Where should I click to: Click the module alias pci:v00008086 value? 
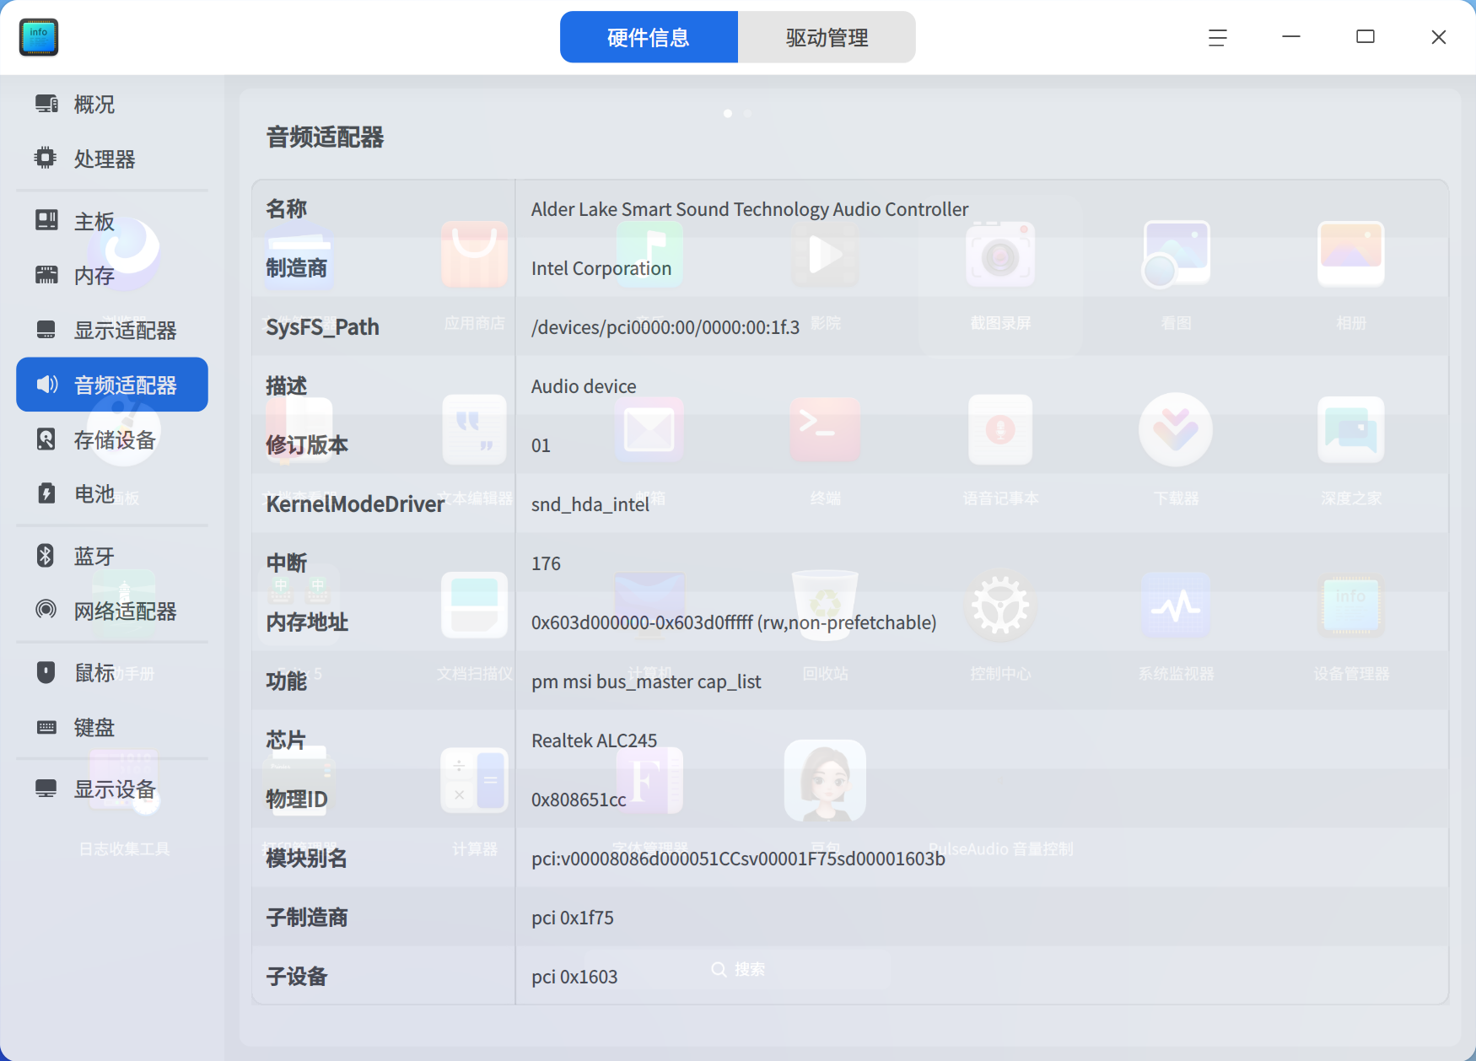738,859
